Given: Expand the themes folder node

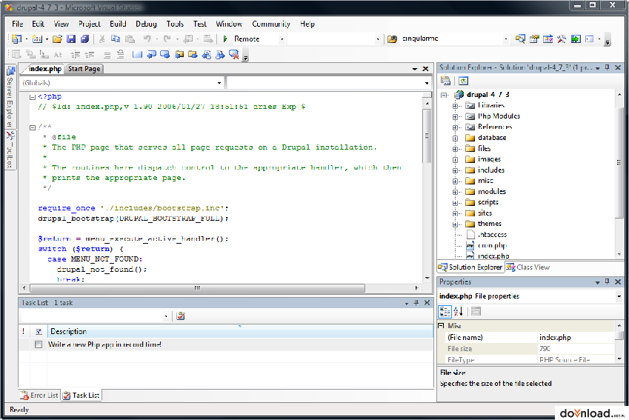Looking at the screenshot, I should tap(455, 224).
